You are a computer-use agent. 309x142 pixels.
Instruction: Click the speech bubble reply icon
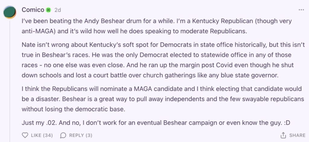[x=63, y=135]
